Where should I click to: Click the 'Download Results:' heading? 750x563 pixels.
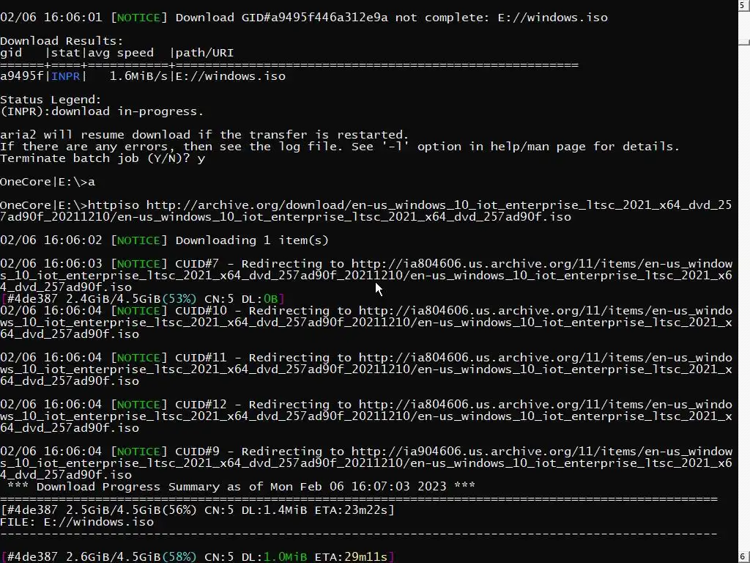(62, 41)
